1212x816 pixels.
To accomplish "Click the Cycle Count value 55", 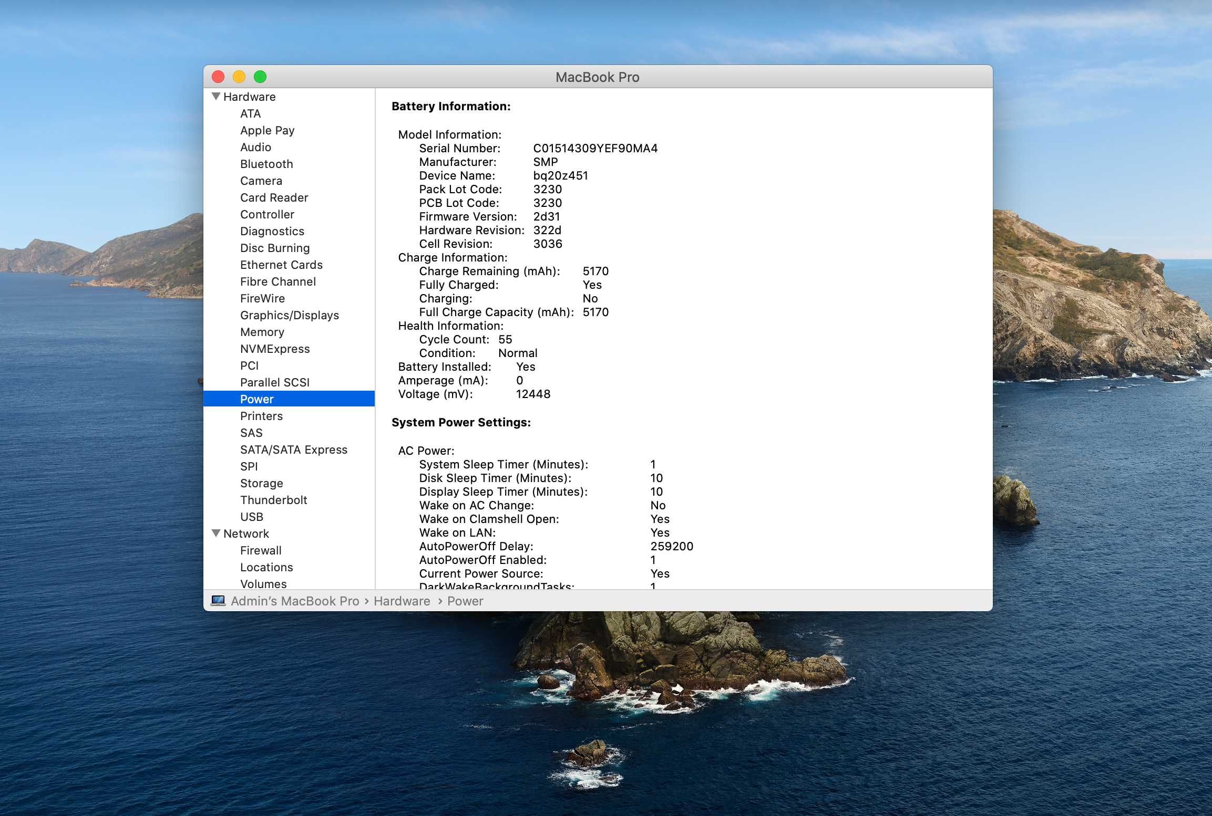I will click(505, 339).
